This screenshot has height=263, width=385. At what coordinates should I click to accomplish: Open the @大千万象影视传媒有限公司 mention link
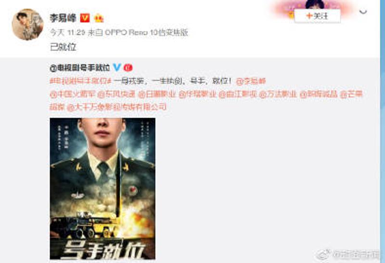tap(117, 107)
